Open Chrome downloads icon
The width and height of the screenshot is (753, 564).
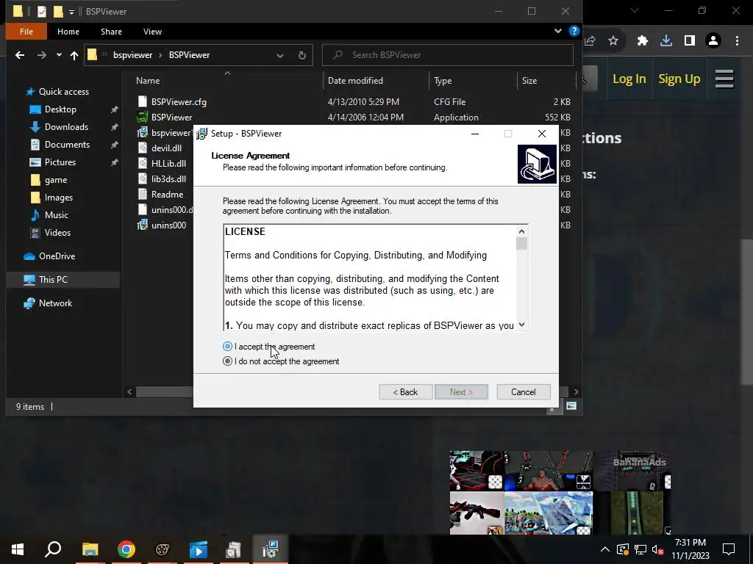[x=666, y=41]
